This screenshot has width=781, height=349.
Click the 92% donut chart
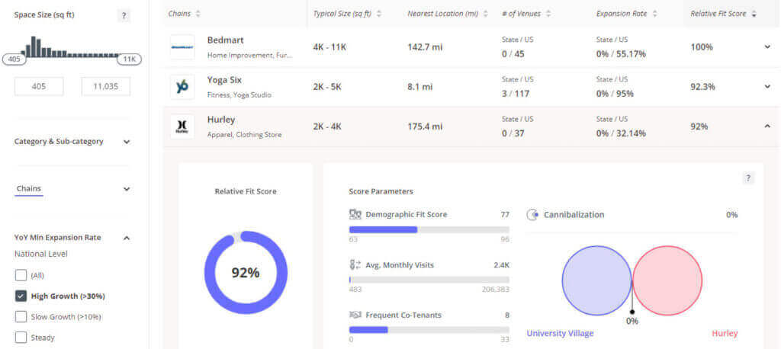(246, 272)
